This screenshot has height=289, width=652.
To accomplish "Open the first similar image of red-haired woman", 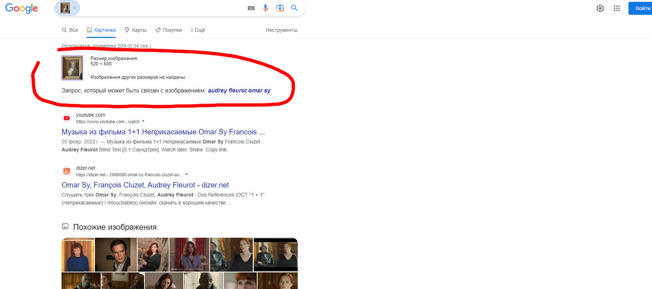I will pos(78,255).
